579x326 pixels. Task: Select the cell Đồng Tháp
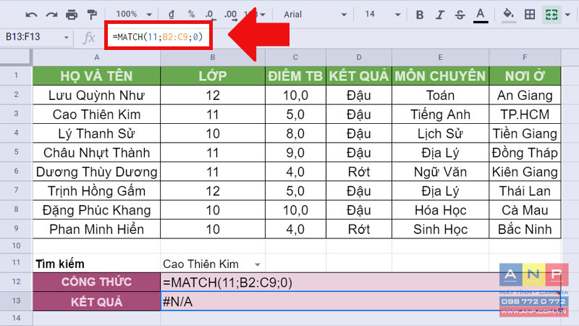pos(525,153)
